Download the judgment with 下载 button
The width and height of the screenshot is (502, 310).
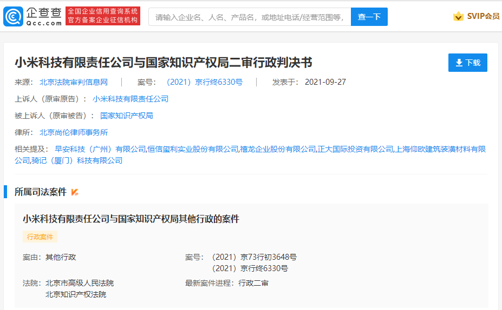468,63
